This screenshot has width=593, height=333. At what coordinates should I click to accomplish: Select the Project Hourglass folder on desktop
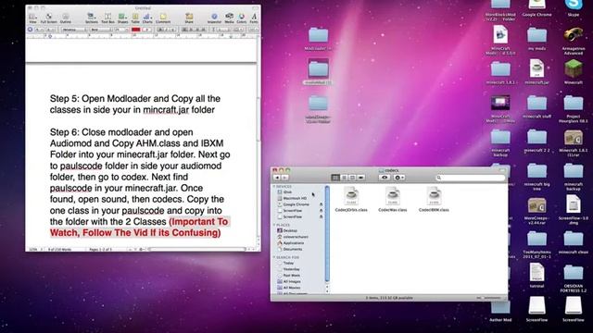[x=574, y=109]
